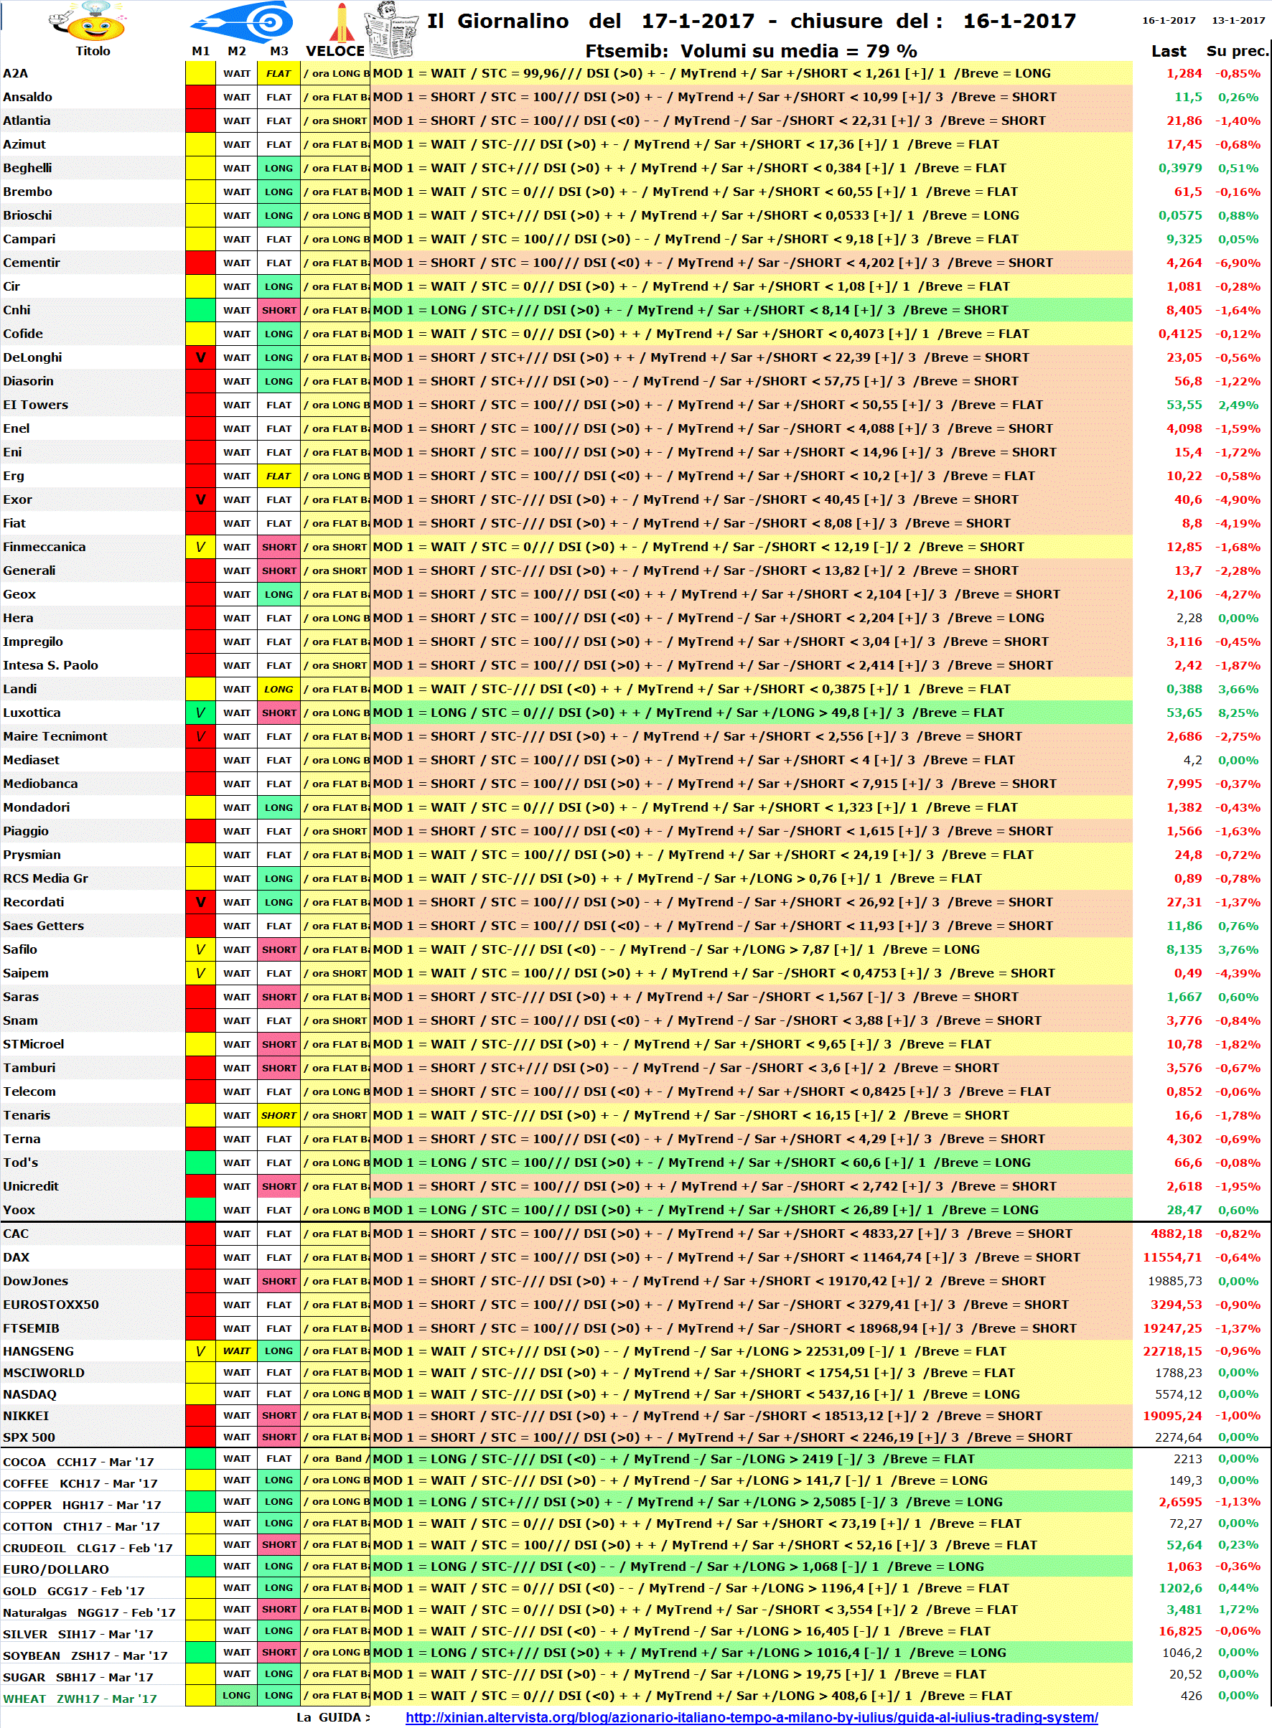Click Safilo's change value 3,76%
The image size is (1272, 1728).
(1239, 950)
